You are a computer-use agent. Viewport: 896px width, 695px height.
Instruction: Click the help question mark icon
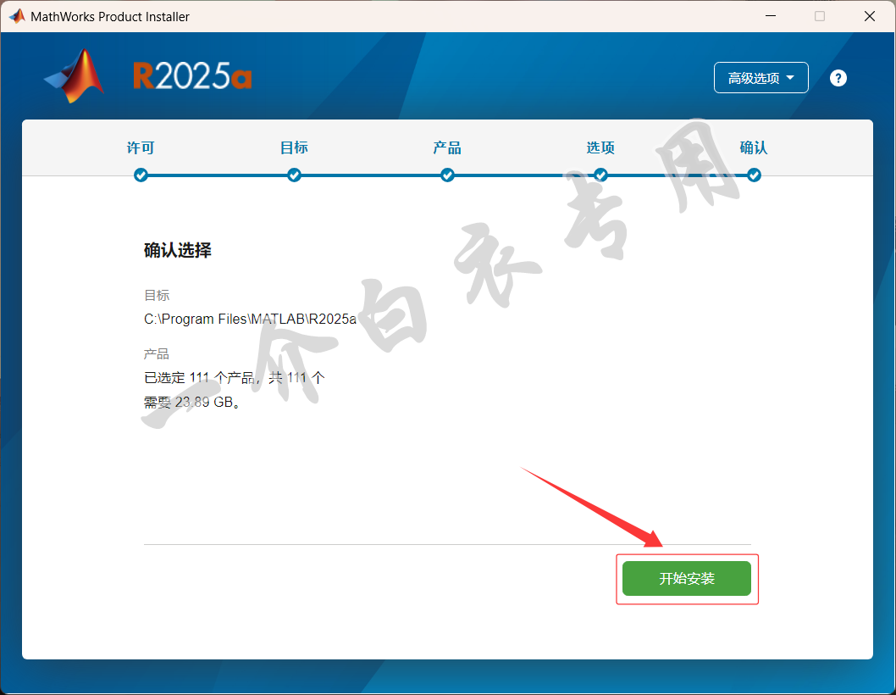838,78
